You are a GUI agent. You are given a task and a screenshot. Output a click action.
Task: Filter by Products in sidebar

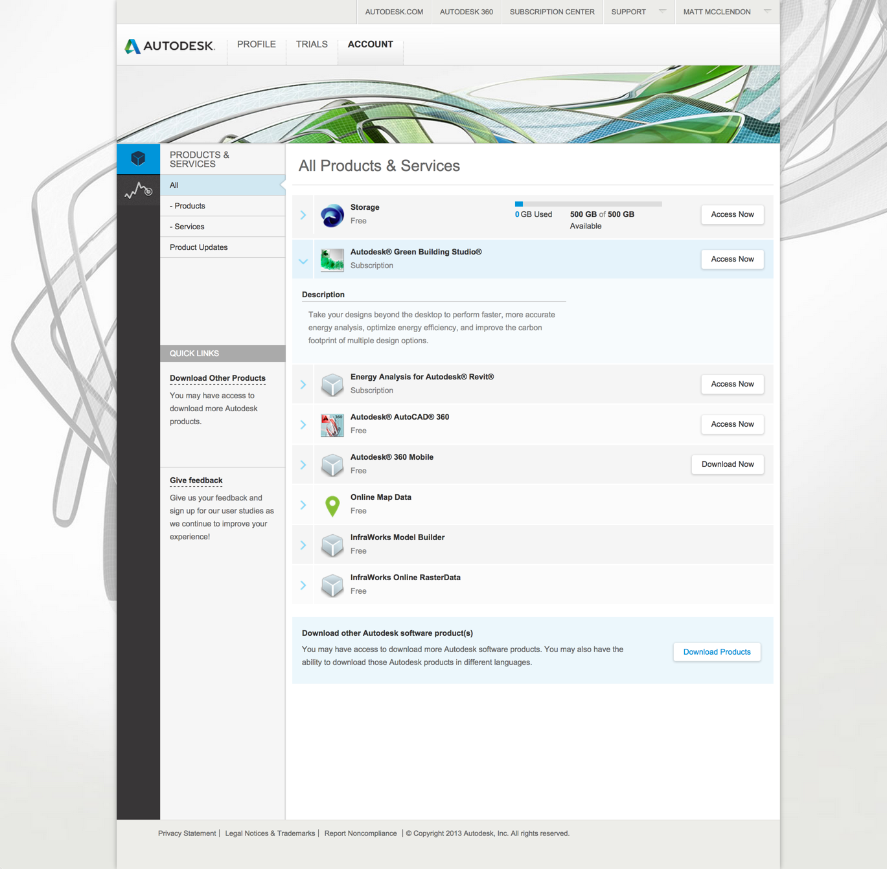pyautogui.click(x=223, y=206)
